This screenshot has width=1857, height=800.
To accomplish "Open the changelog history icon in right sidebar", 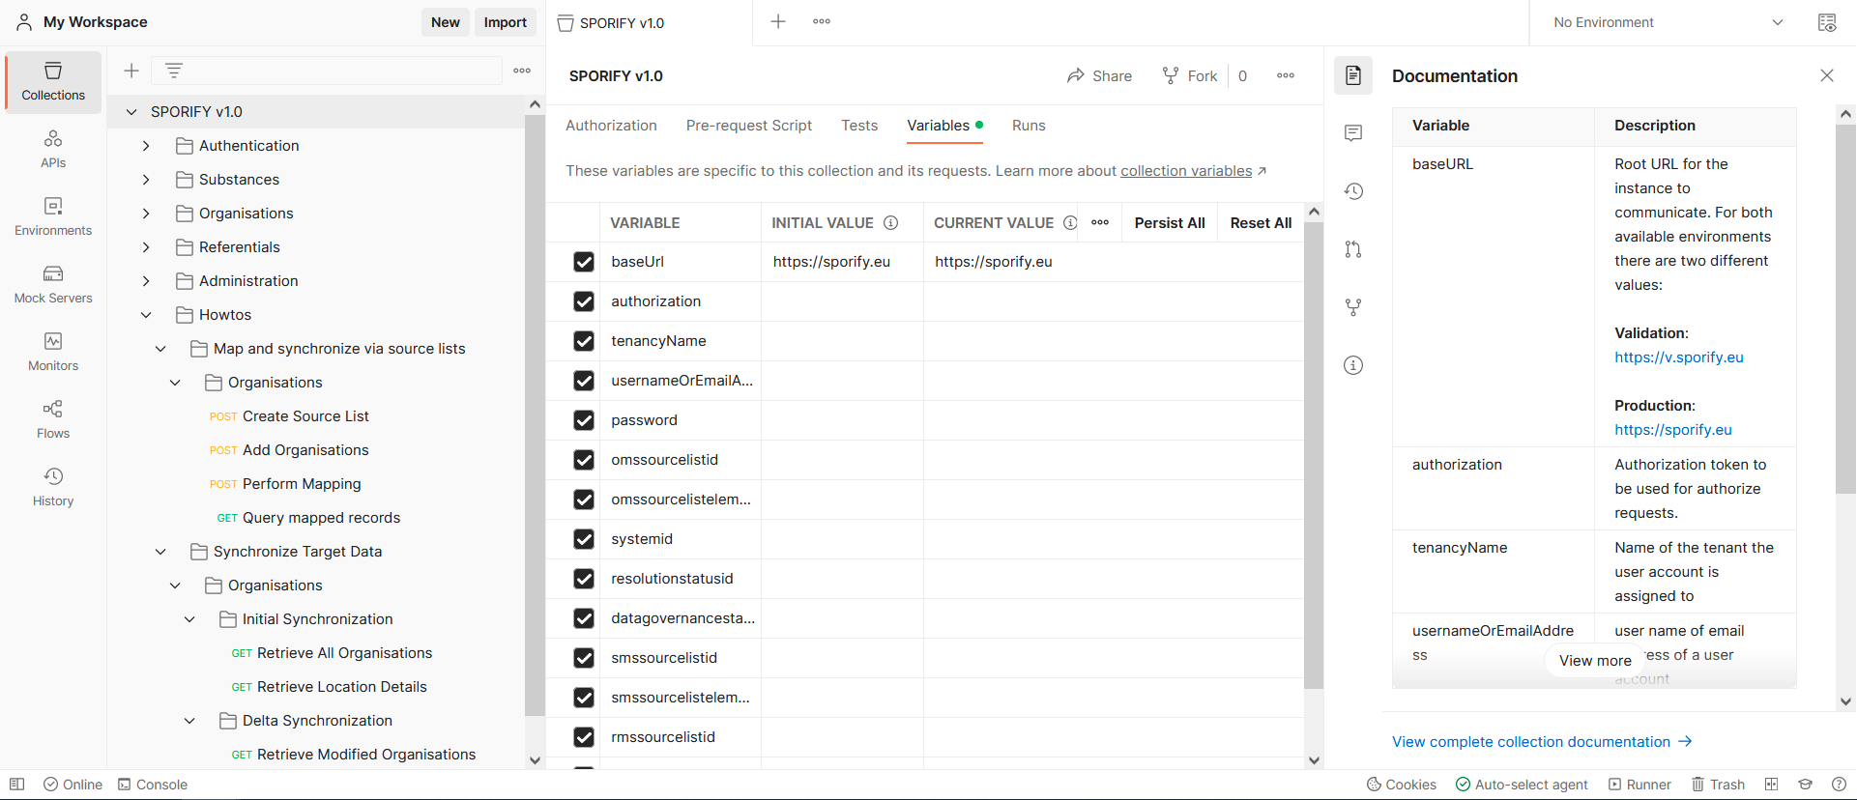I will click(x=1353, y=191).
